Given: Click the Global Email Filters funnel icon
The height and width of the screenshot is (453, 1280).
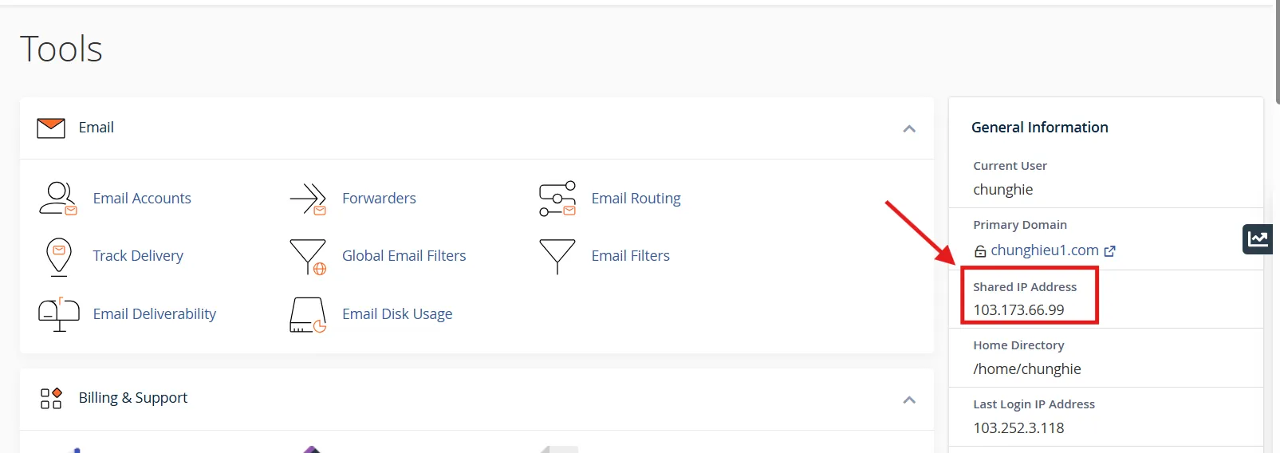Looking at the screenshot, I should [308, 256].
